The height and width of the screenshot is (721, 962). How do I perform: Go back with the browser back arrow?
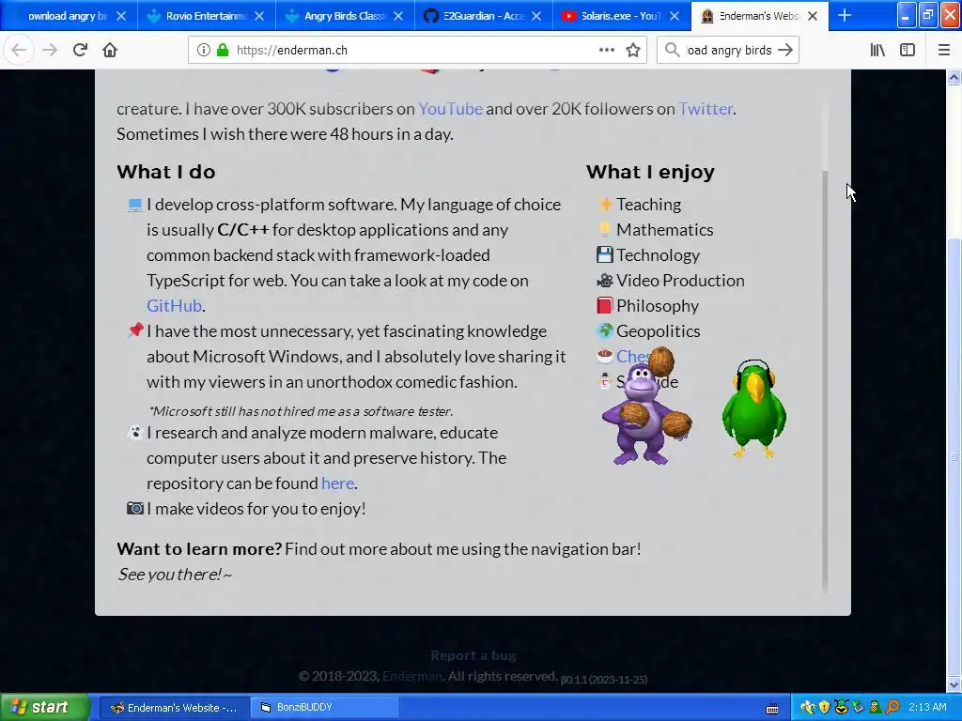[x=19, y=50]
